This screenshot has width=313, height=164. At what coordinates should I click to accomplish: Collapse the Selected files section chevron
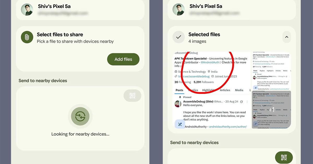coord(287,37)
